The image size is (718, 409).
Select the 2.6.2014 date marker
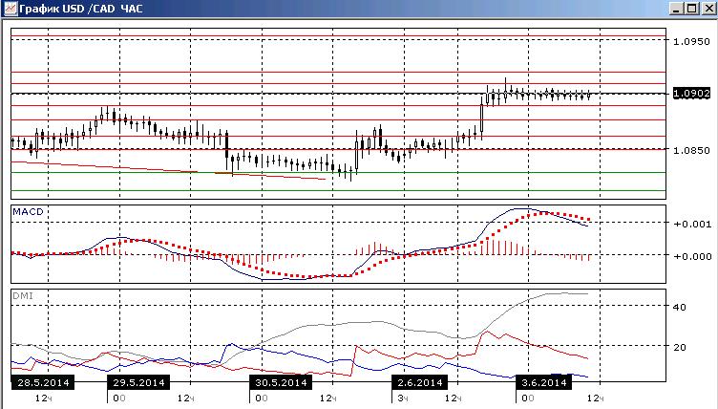tap(420, 382)
